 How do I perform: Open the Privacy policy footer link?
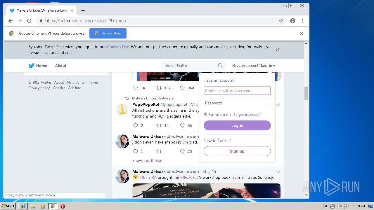(x=39, y=88)
